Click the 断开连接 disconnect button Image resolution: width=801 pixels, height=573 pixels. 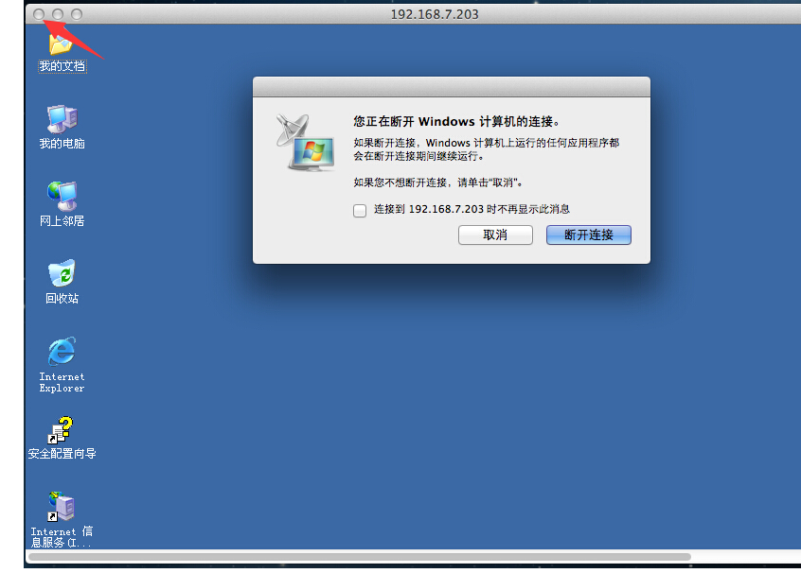point(589,235)
